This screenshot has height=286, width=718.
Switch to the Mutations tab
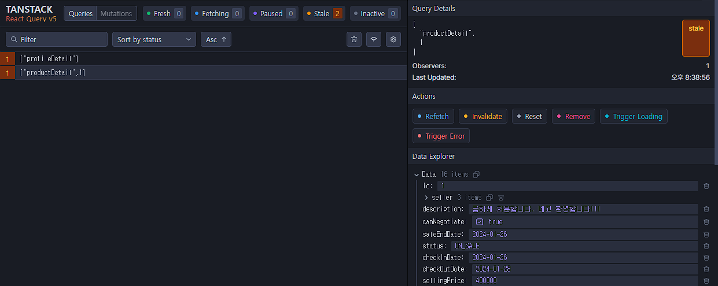coord(116,13)
